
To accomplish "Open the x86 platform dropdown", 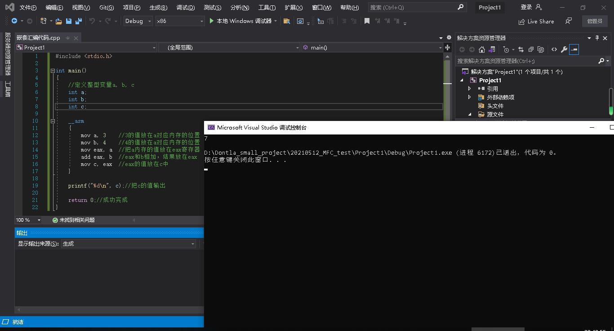I will click(x=179, y=21).
